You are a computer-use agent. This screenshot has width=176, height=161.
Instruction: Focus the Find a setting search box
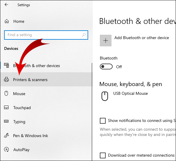tap(46, 35)
